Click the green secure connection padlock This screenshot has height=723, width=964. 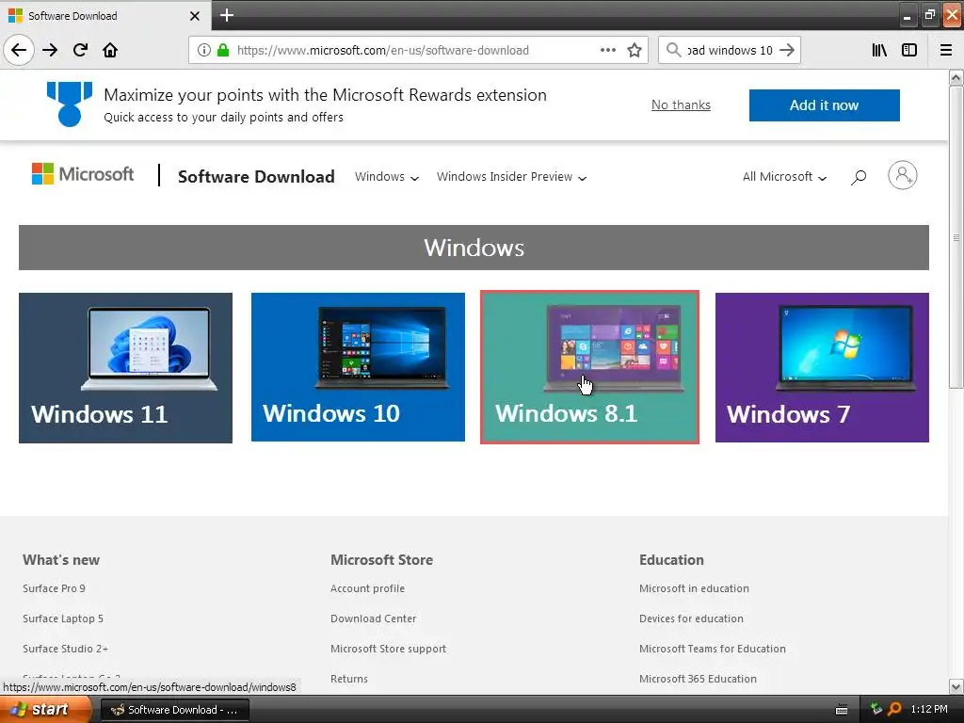click(x=223, y=50)
